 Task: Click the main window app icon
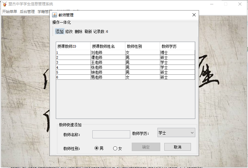[5, 4]
